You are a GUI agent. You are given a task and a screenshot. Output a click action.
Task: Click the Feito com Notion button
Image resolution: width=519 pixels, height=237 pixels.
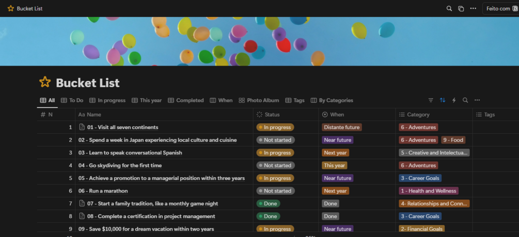pyautogui.click(x=500, y=8)
